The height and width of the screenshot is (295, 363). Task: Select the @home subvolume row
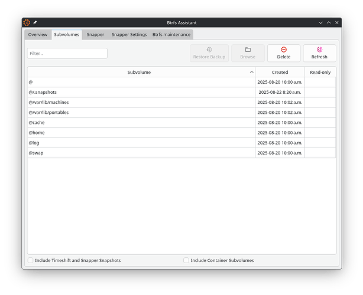pos(141,133)
